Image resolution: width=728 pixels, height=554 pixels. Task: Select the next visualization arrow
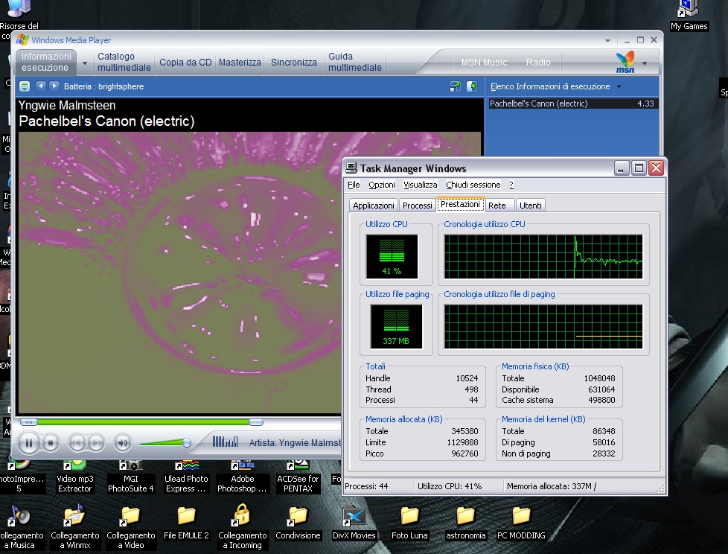[54, 86]
